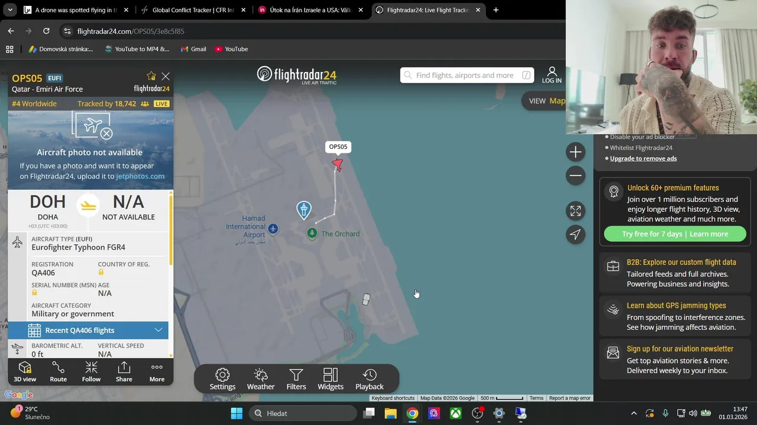The height and width of the screenshot is (425, 757).
Task: Open the Domovská stránka bookmark
Action: pos(61,49)
